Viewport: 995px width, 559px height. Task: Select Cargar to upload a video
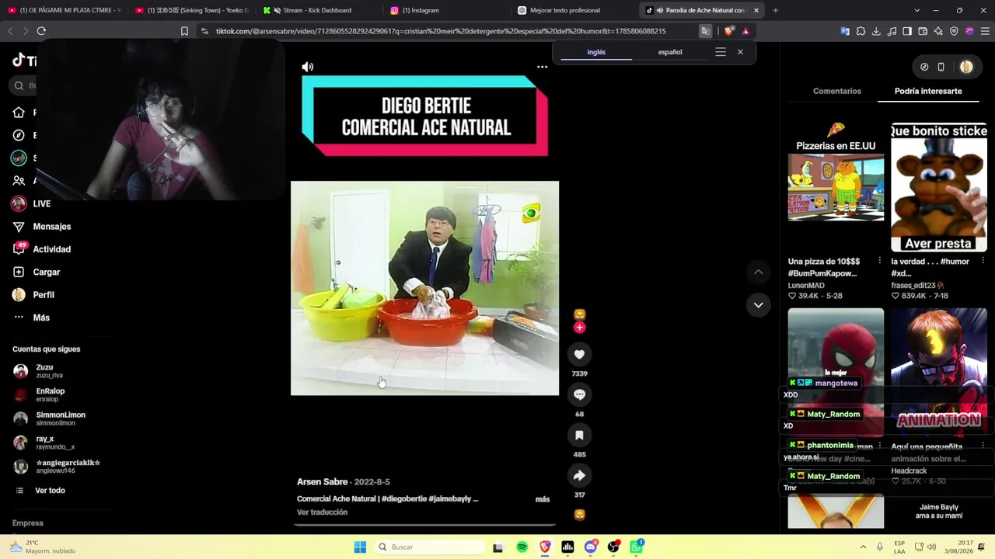coord(37,273)
